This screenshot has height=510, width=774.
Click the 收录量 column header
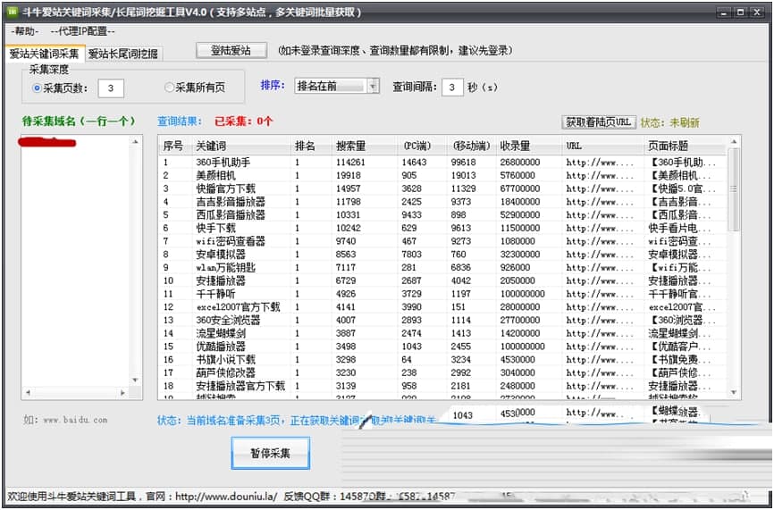tap(515, 146)
